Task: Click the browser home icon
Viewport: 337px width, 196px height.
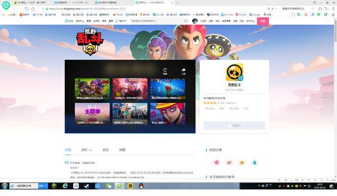Action: pos(33,9)
